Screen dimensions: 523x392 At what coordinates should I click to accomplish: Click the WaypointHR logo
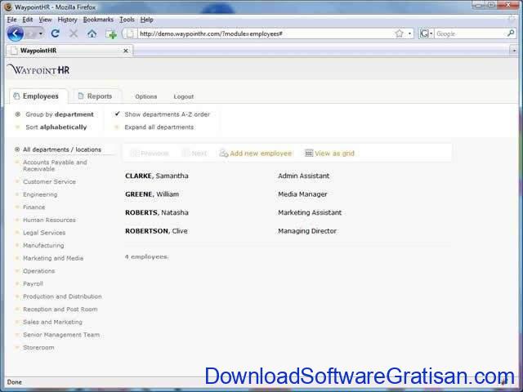38,69
